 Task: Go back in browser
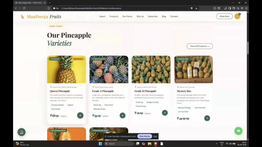16,8
